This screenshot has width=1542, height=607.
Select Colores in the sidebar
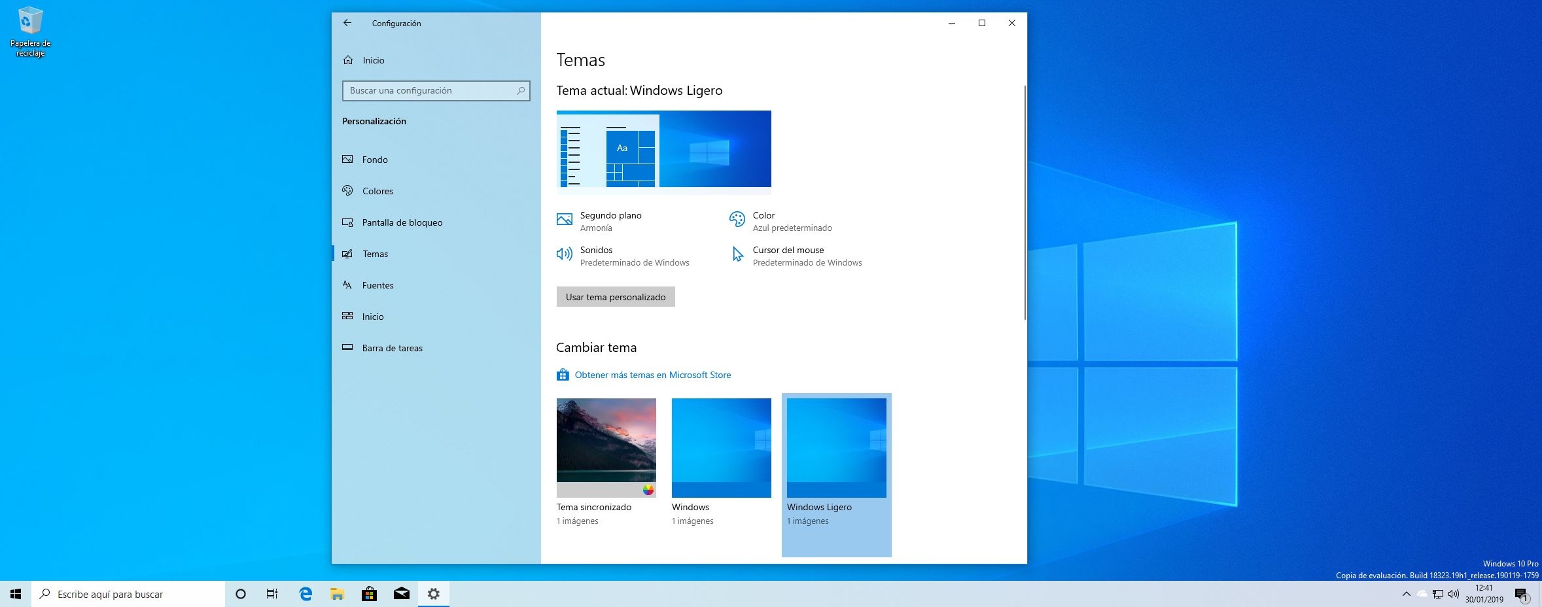click(377, 191)
